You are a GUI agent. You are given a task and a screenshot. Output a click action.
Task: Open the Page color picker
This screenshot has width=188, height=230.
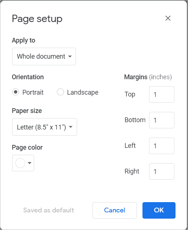coord(23,163)
